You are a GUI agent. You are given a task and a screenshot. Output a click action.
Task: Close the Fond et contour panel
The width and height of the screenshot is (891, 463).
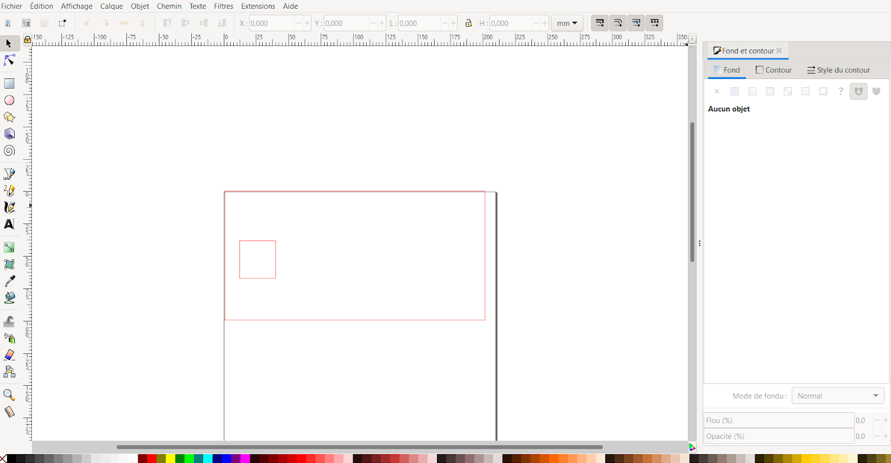click(x=779, y=51)
